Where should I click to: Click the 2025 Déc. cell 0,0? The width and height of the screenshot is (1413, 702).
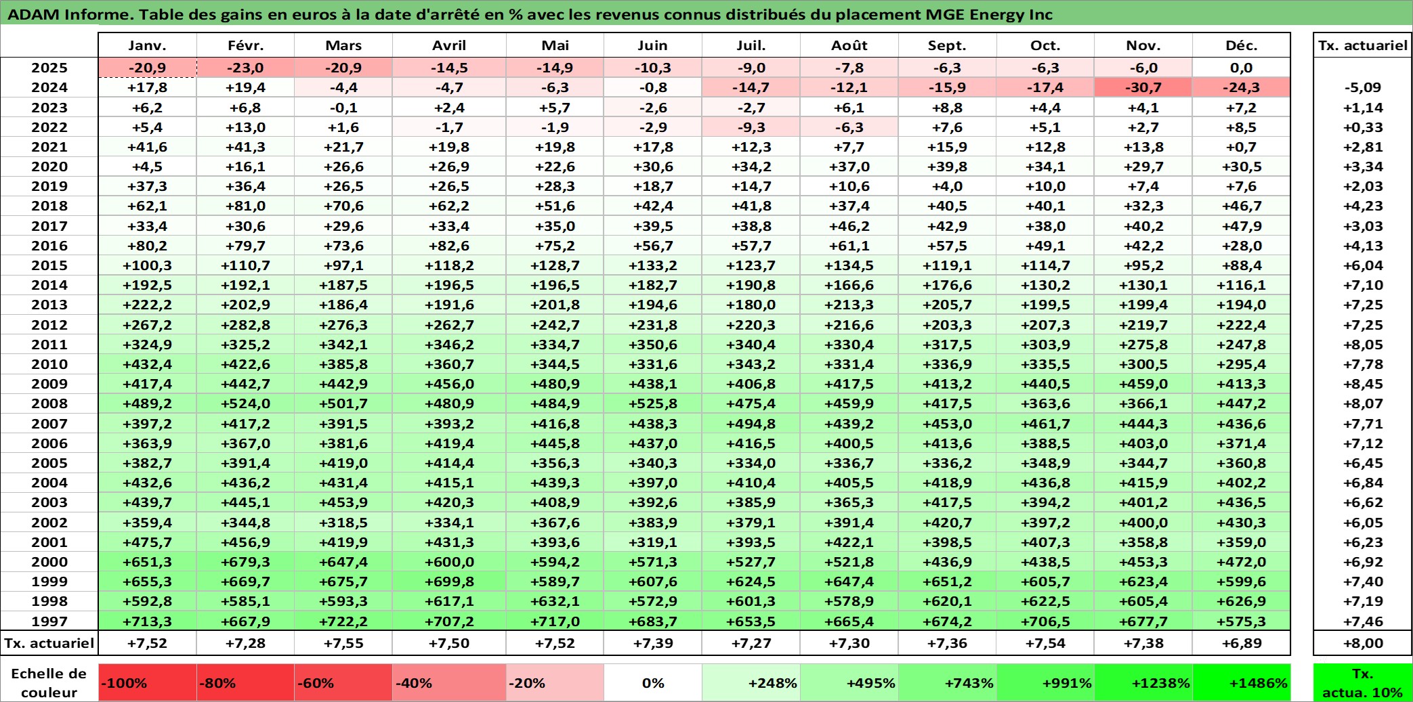(x=1242, y=68)
